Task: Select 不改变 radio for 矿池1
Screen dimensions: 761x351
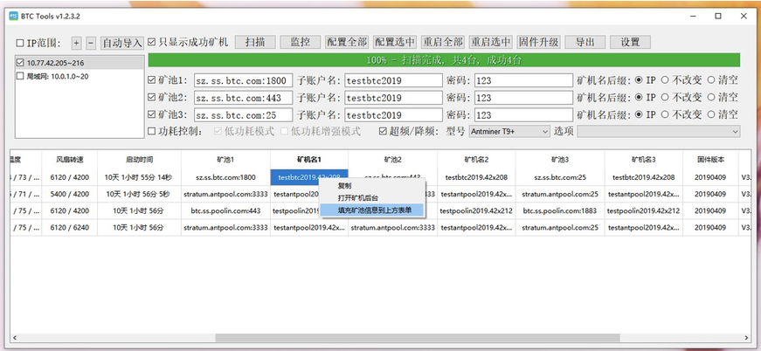Action: click(x=665, y=80)
